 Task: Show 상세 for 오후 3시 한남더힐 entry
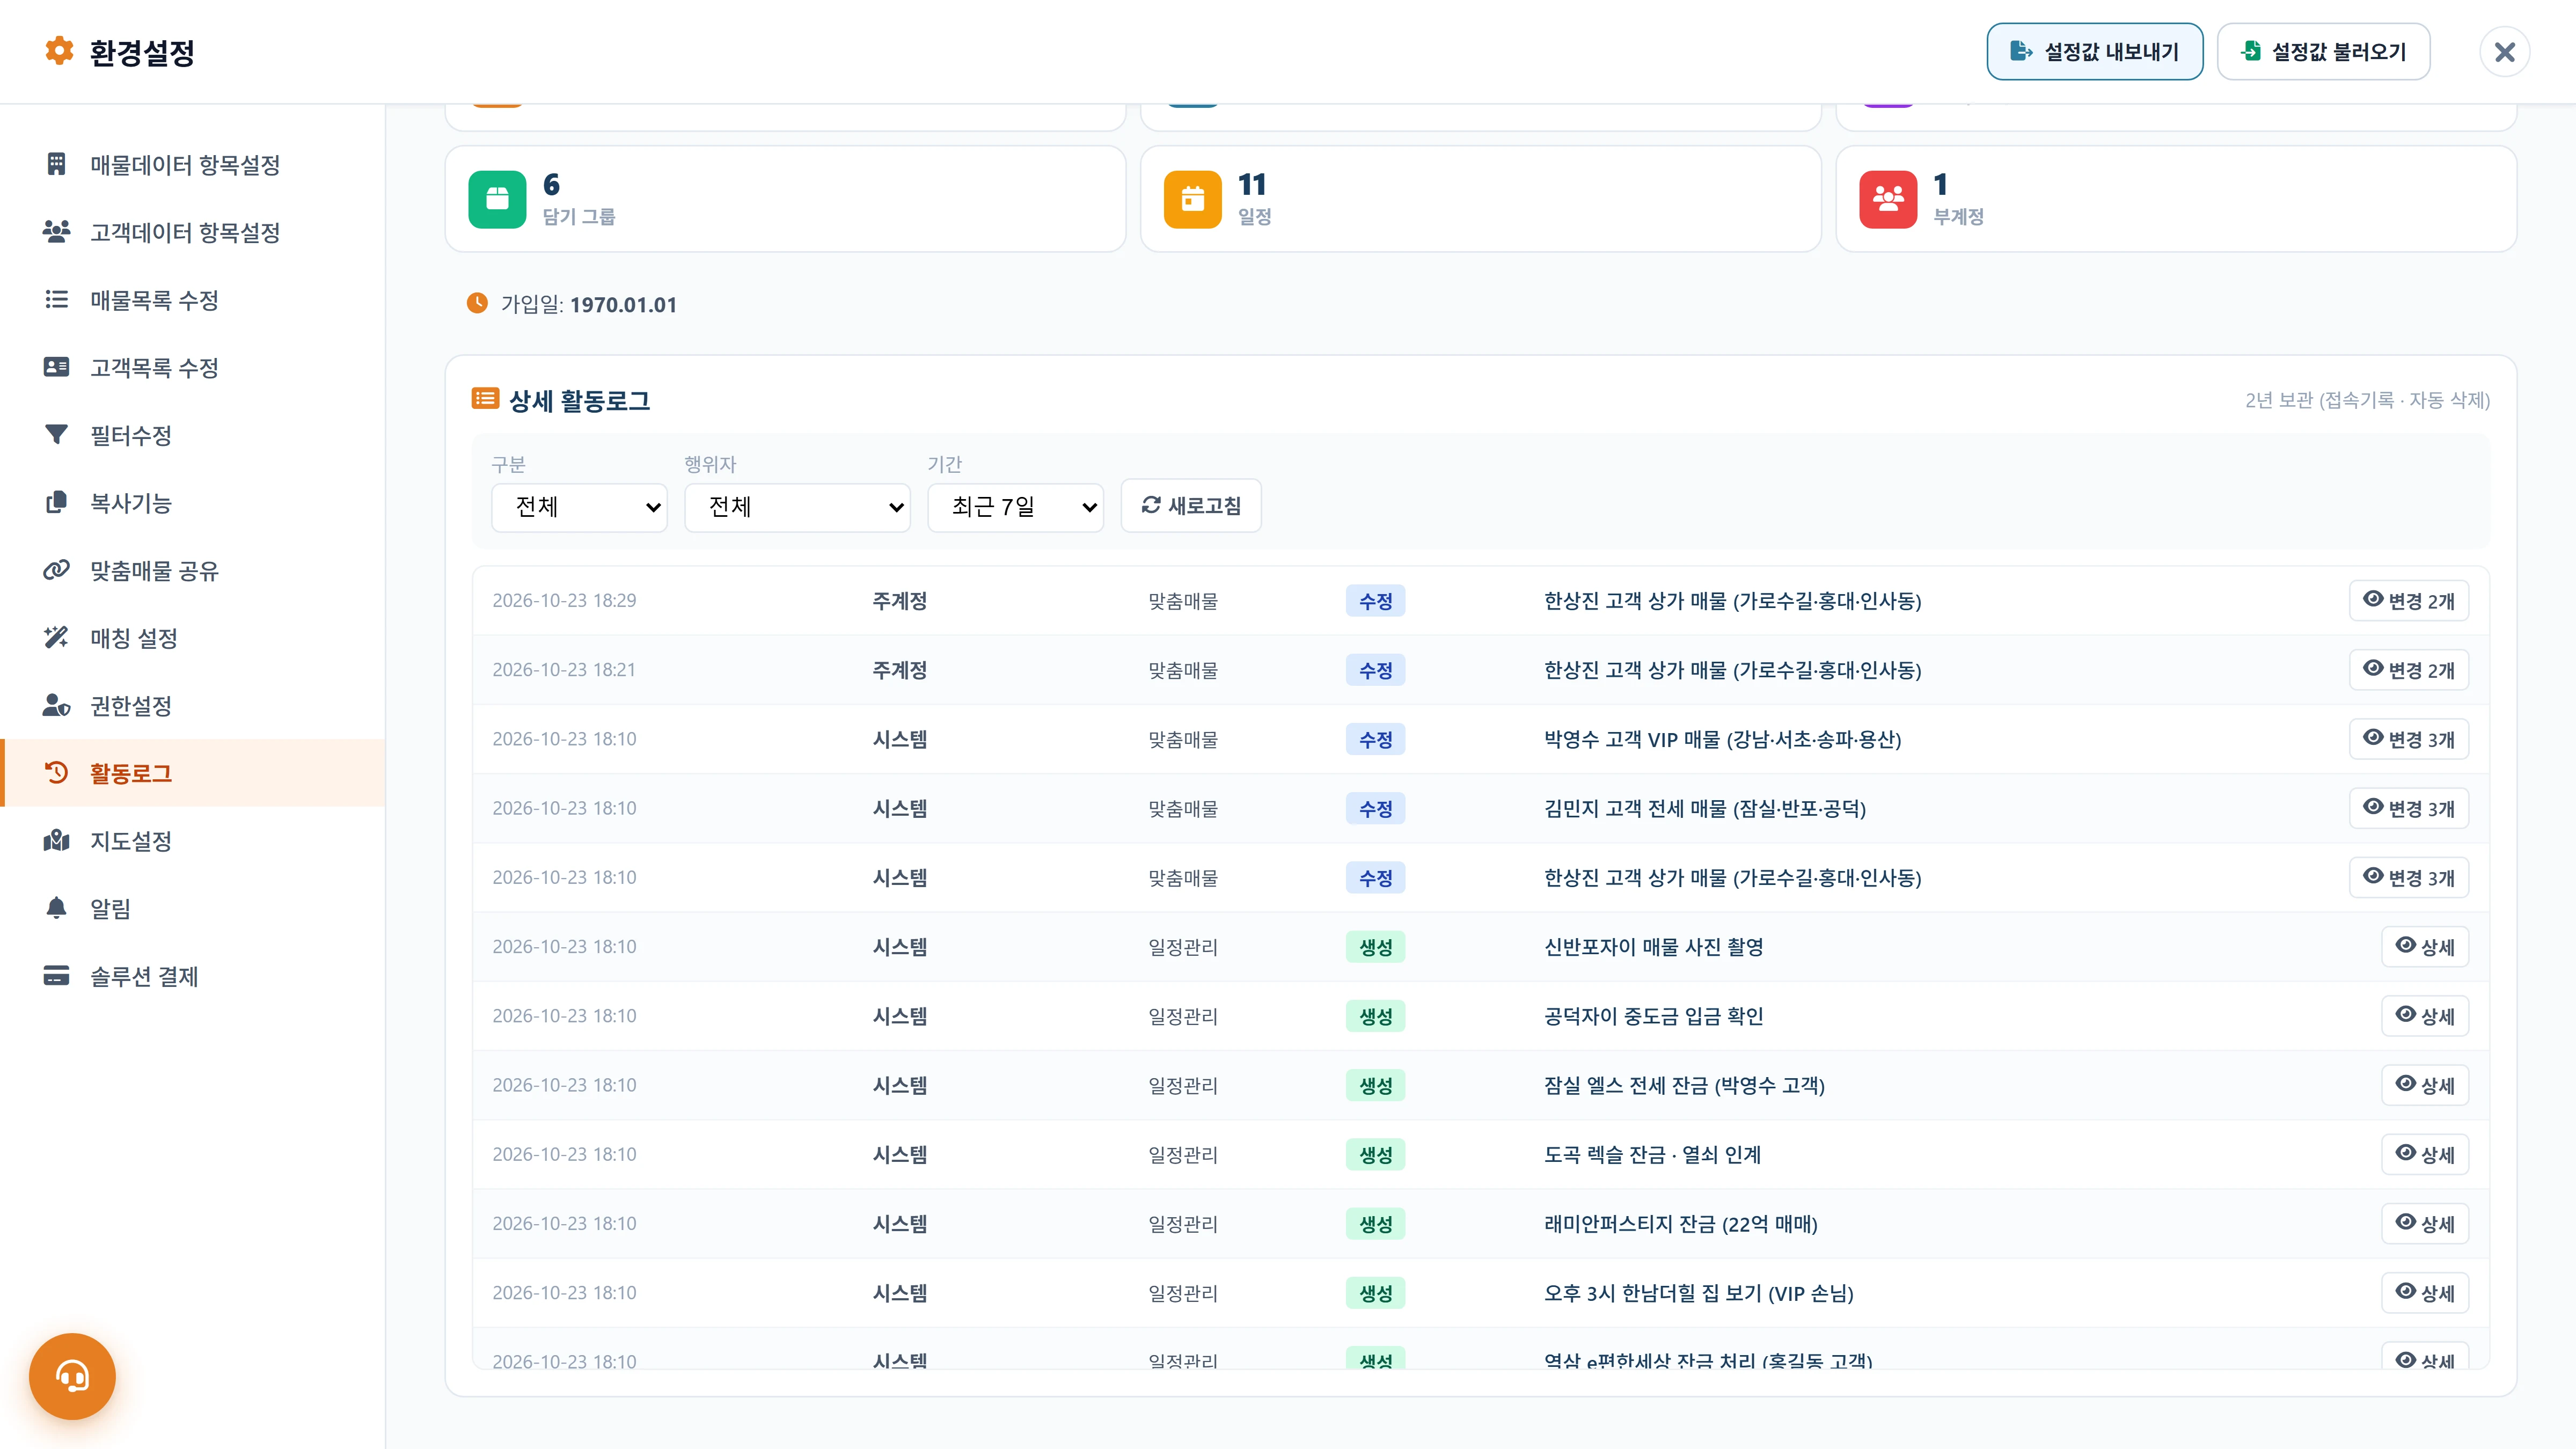tap(2424, 1292)
